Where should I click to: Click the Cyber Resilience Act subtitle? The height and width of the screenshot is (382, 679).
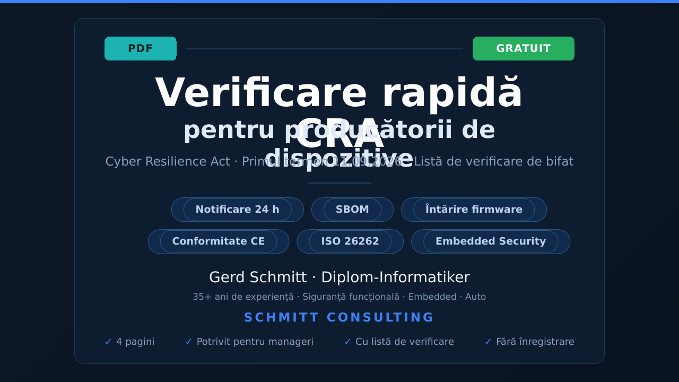(x=339, y=161)
